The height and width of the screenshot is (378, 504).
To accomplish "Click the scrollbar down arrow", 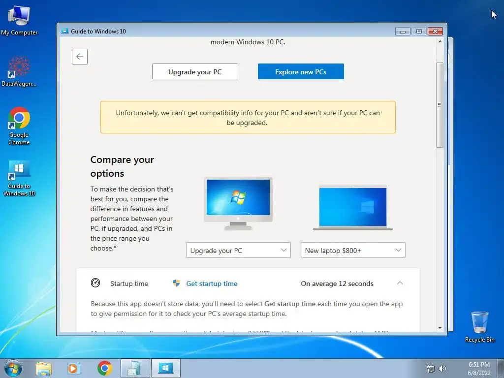I will coord(440,328).
